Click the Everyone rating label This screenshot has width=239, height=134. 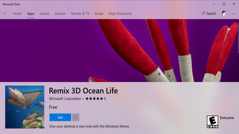coord(227,118)
